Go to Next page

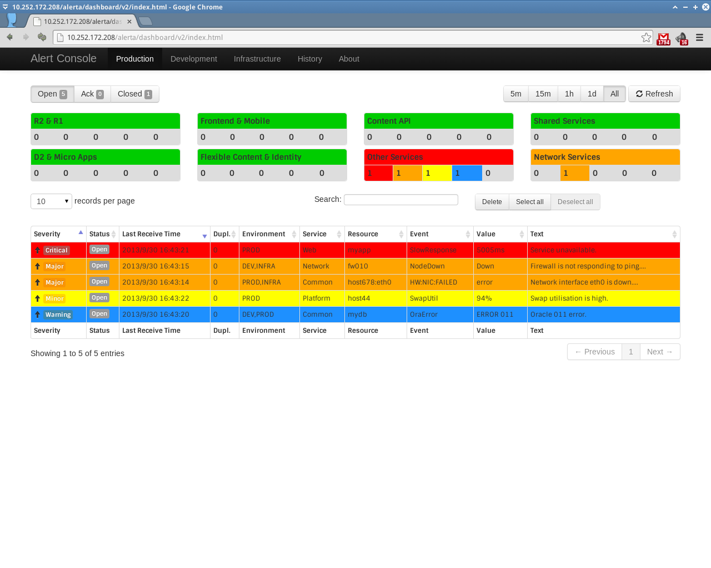[660, 352]
